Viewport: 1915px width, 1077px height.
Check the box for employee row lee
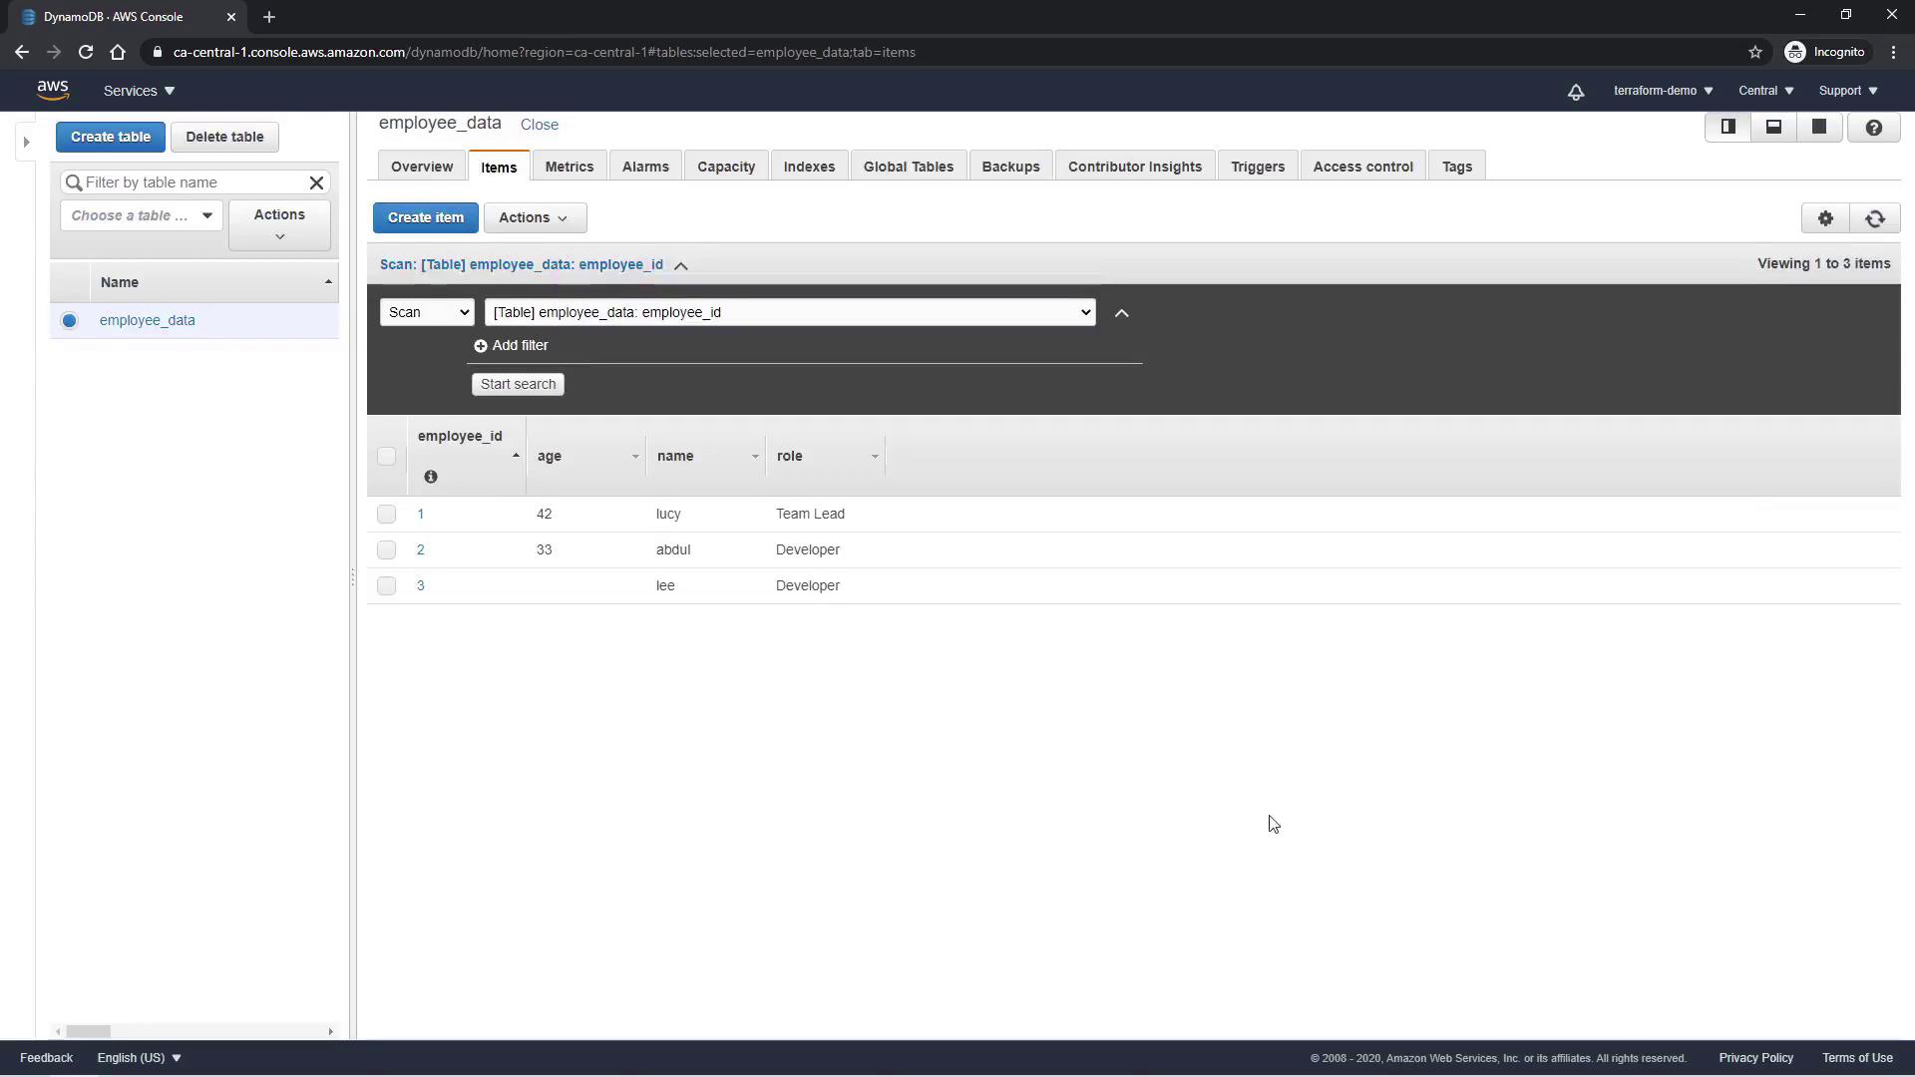click(x=387, y=586)
